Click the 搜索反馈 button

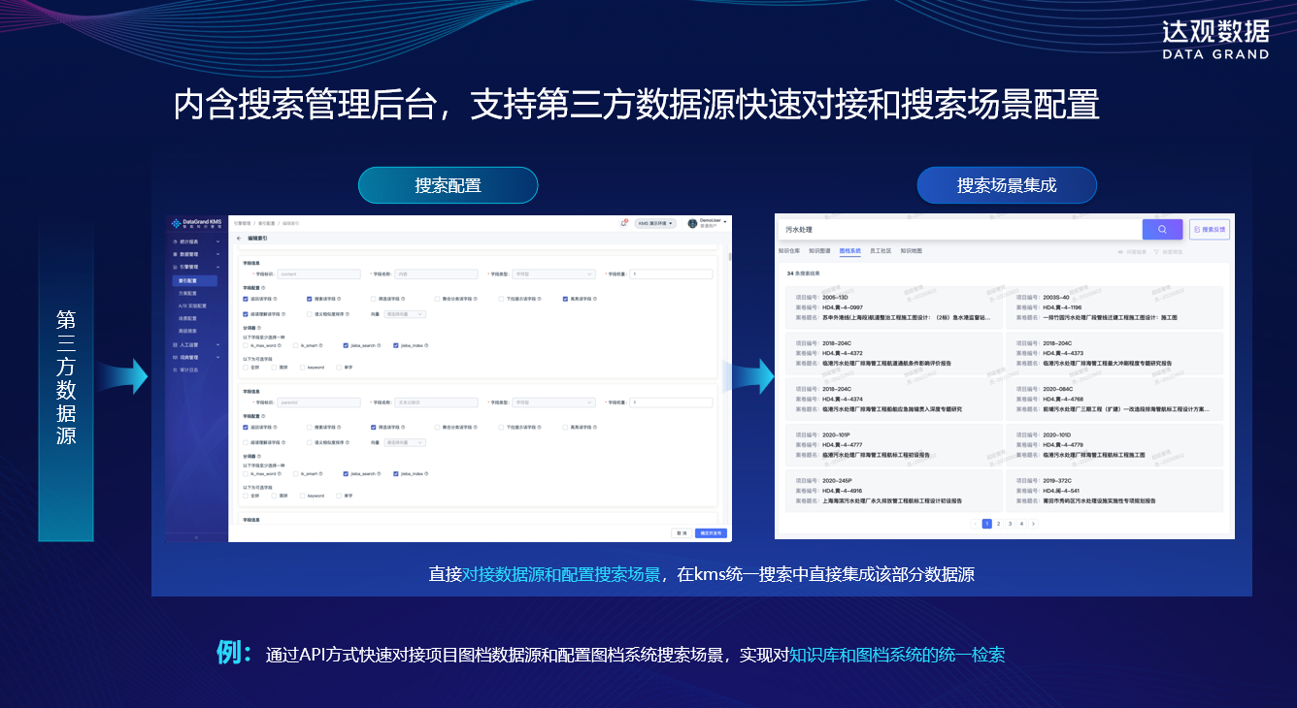(x=1210, y=229)
